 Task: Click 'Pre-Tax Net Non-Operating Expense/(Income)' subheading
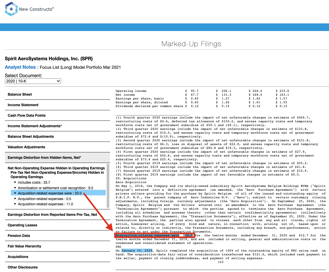pos(57,175)
